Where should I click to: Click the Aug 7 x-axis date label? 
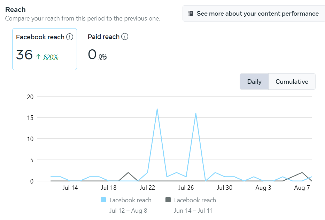(x=302, y=188)
